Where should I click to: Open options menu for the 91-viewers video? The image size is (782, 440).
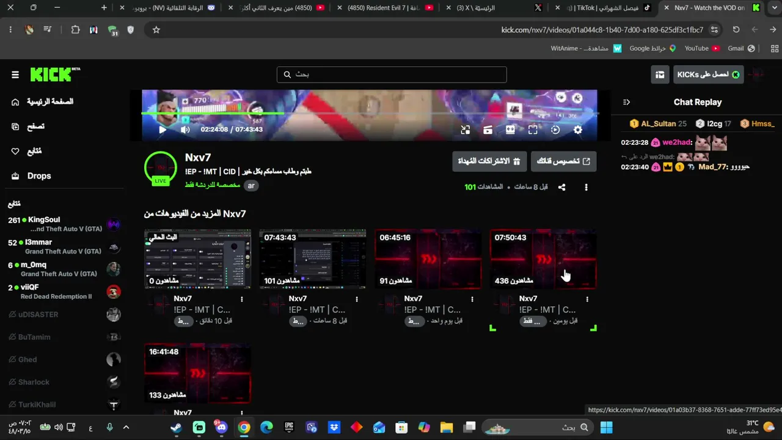(472, 299)
